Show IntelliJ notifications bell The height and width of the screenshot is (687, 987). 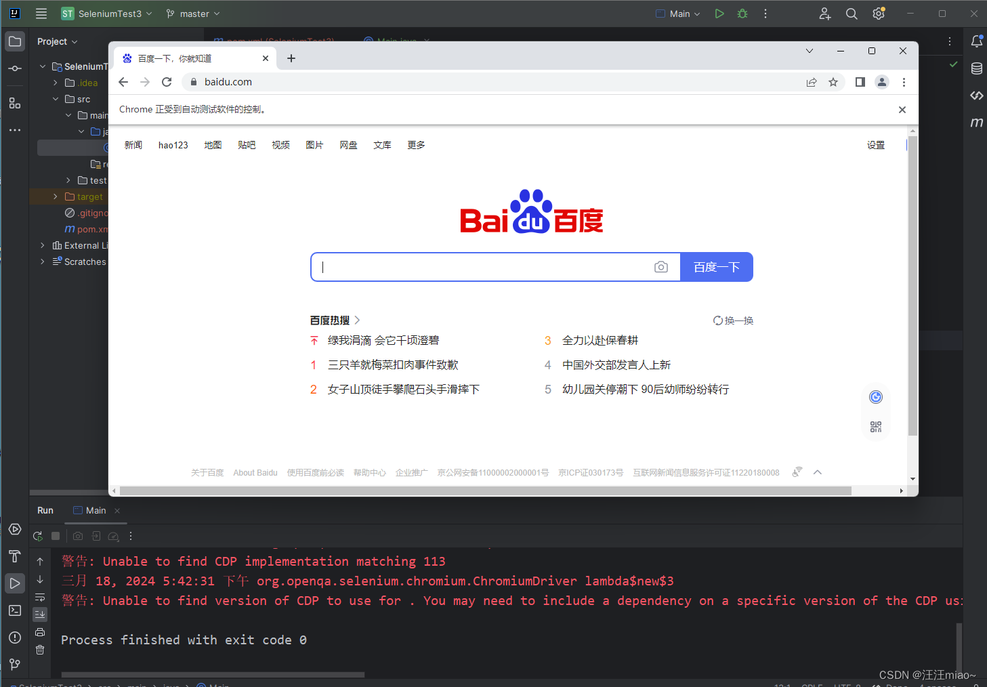[x=976, y=41]
